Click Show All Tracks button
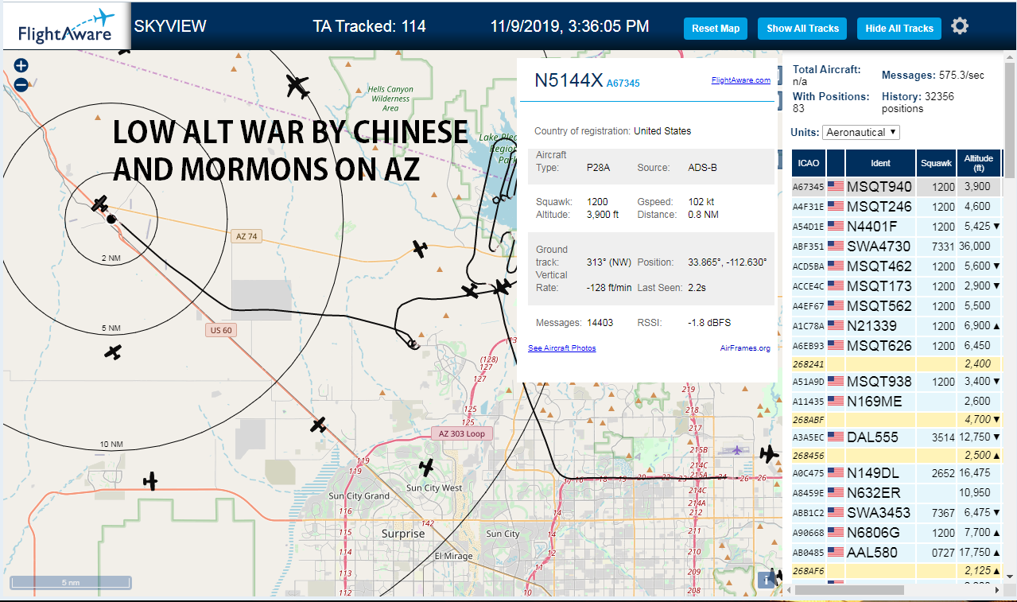The height and width of the screenshot is (602, 1017). [802, 29]
